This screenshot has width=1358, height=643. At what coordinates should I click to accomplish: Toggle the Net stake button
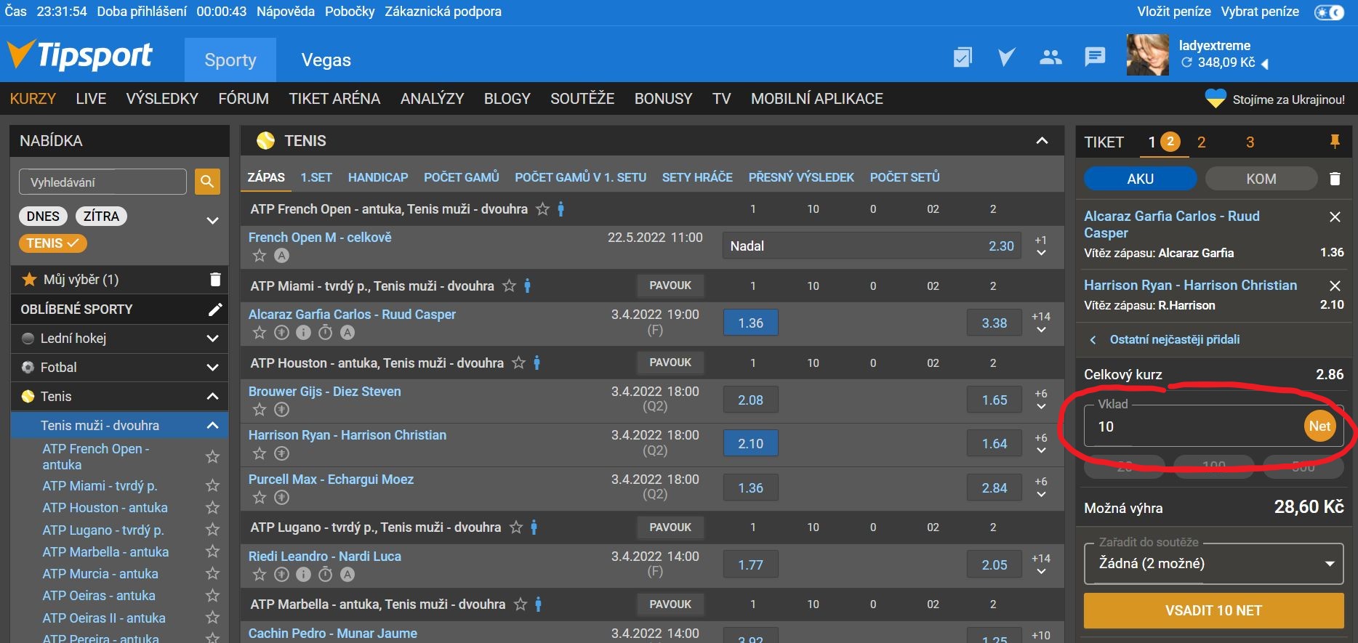pos(1319,426)
